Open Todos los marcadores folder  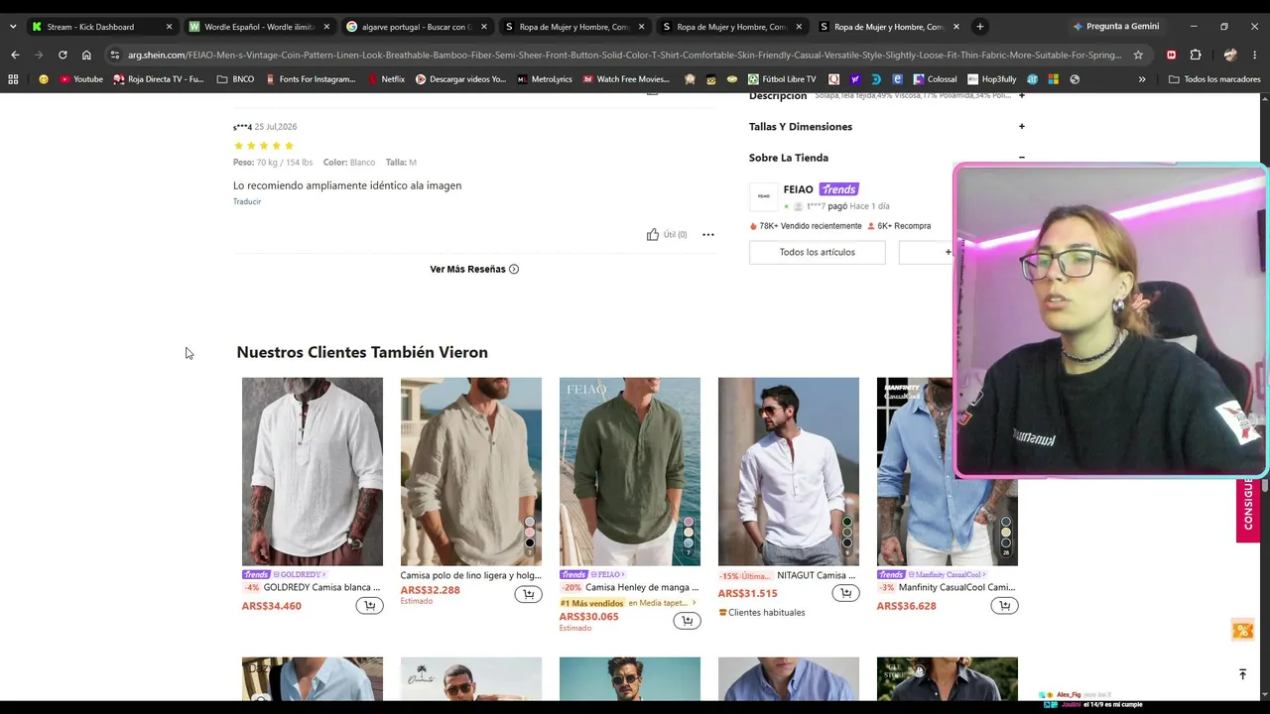1214,79
